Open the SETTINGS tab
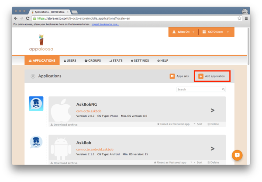Viewport: 262px width, 182px height. click(x=140, y=61)
